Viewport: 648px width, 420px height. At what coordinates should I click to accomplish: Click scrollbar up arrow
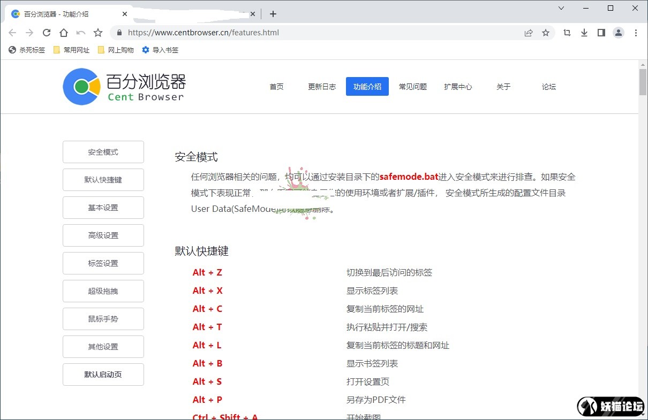tap(643, 64)
